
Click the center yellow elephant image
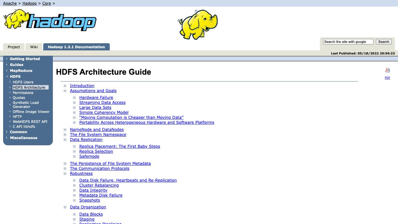[198, 25]
